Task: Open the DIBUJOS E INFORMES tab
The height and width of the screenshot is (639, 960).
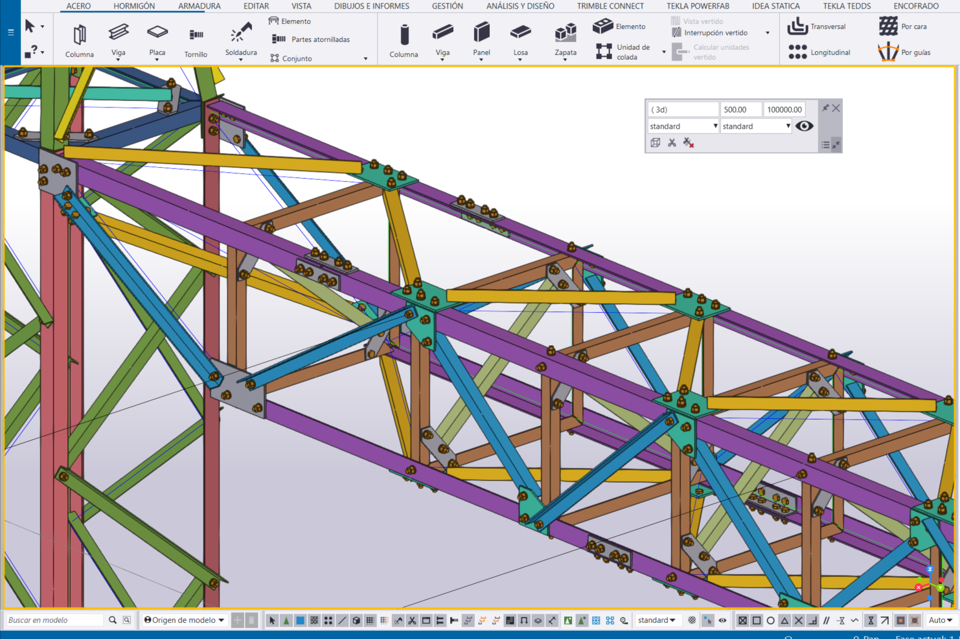Action: tap(372, 6)
